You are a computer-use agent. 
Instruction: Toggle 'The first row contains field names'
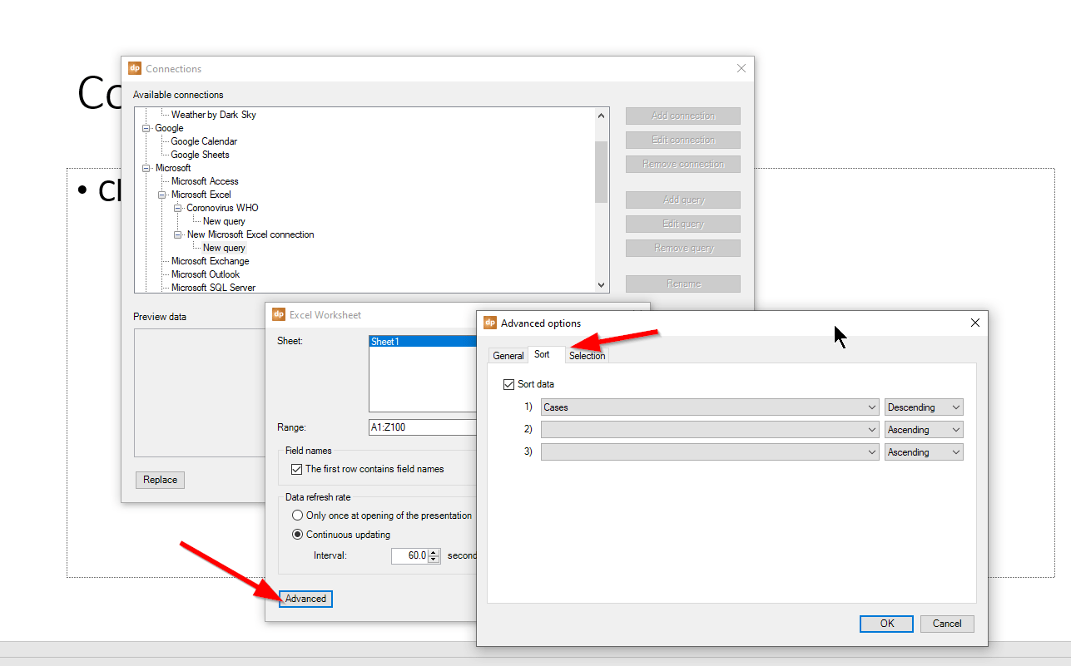[x=297, y=469]
